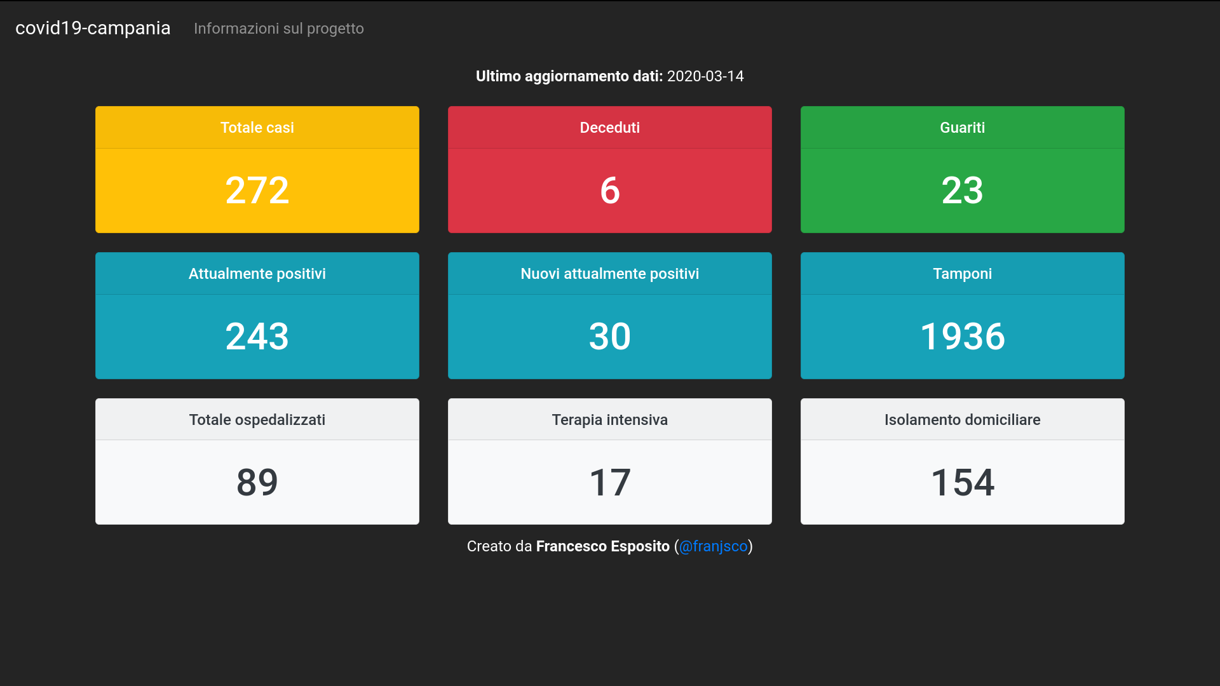The width and height of the screenshot is (1220, 686).
Task: Select the value 89
Action: [x=257, y=482]
